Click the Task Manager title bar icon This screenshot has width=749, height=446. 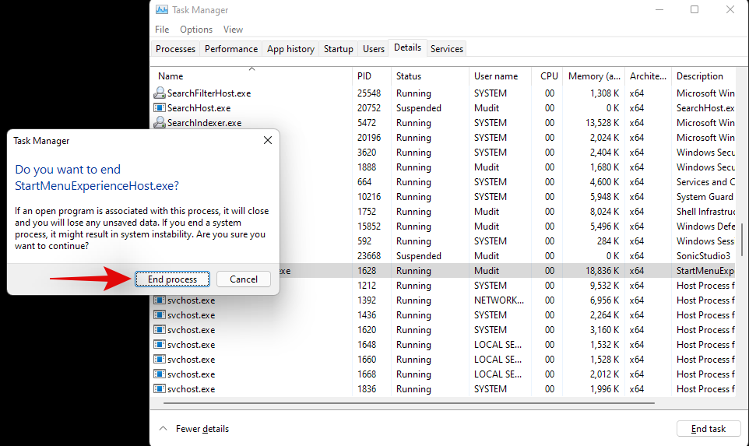coord(161,10)
